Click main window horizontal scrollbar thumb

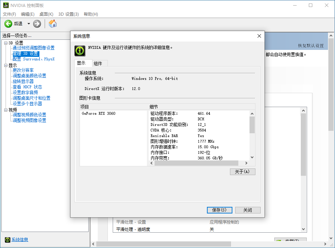coord(163,244)
